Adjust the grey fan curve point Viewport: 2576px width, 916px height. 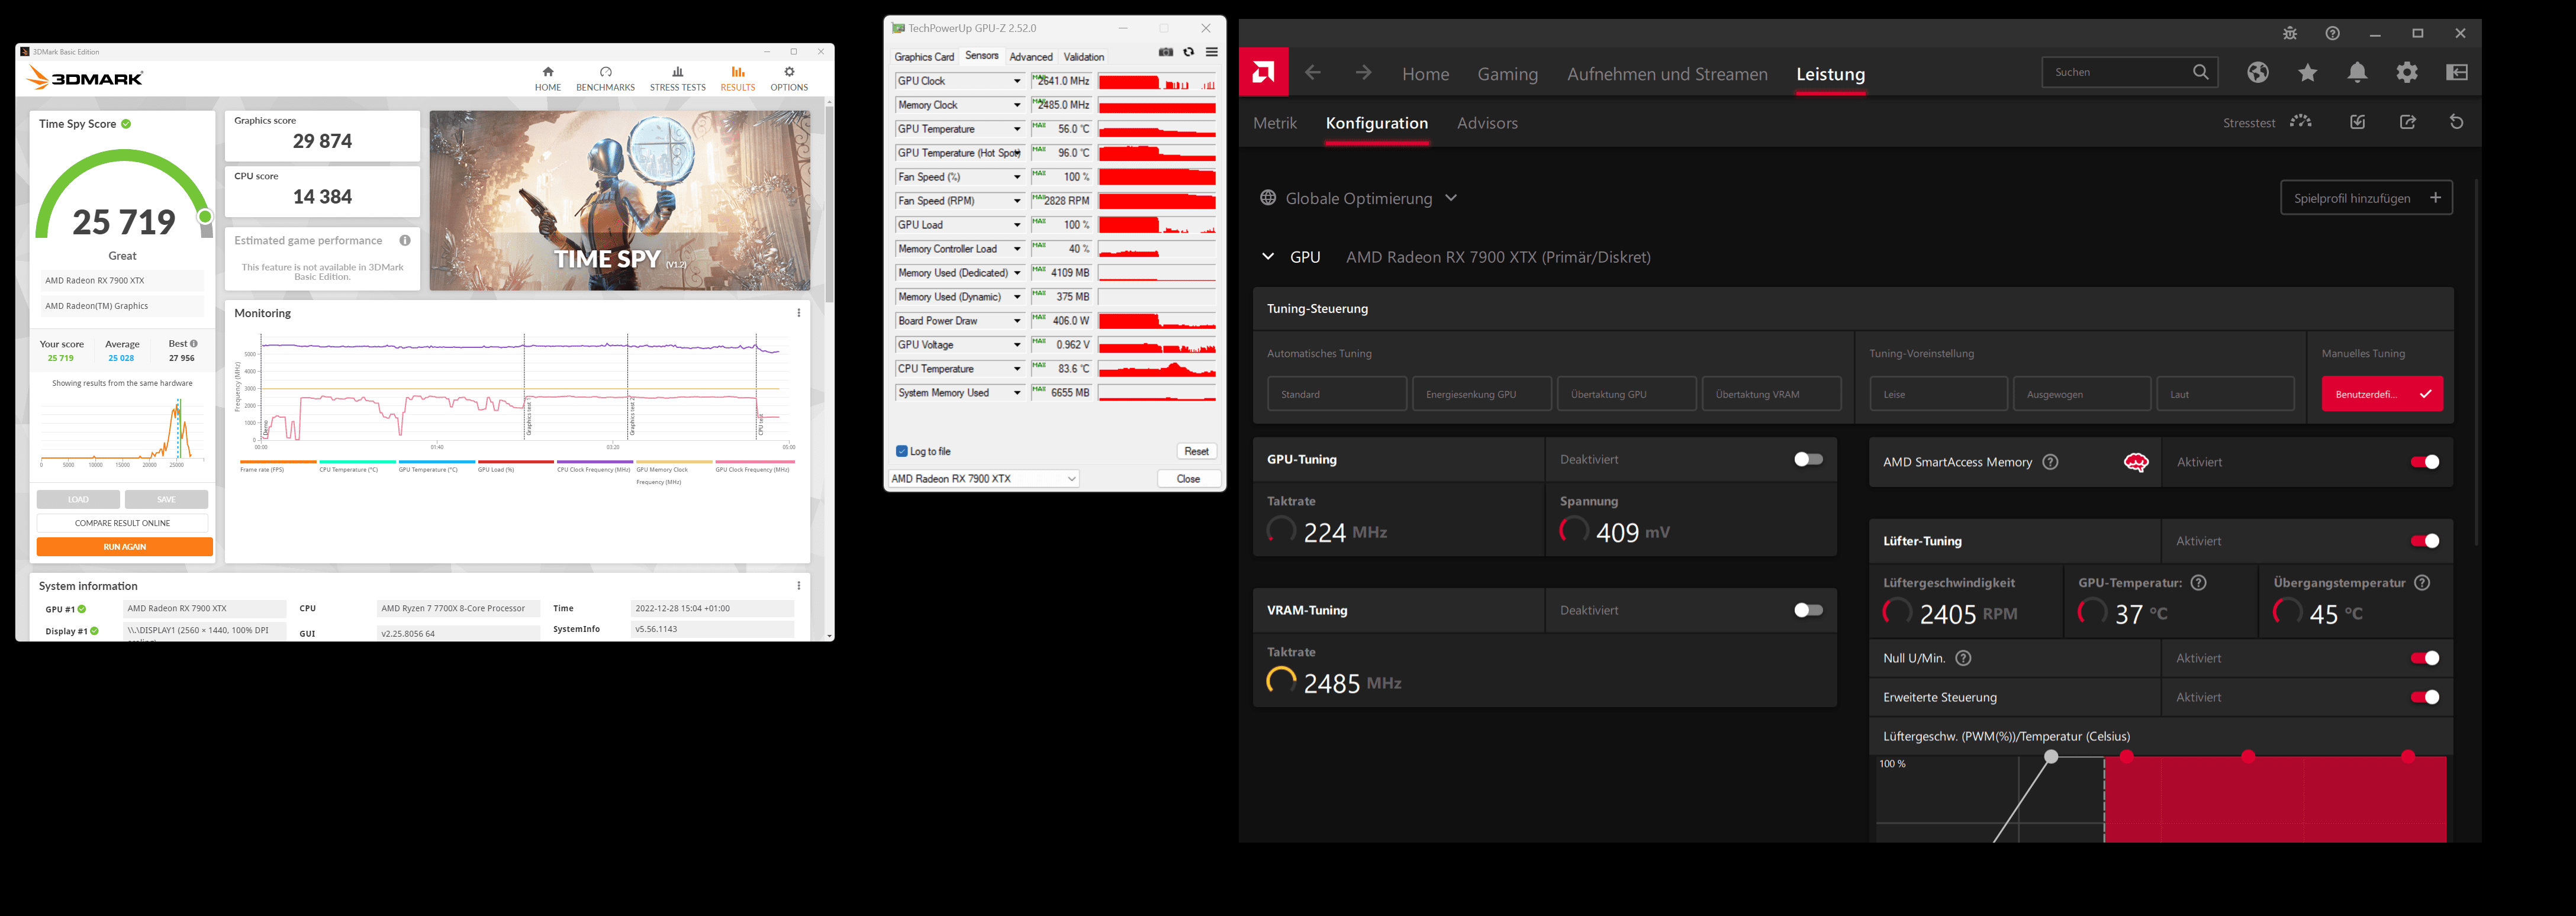2051,756
